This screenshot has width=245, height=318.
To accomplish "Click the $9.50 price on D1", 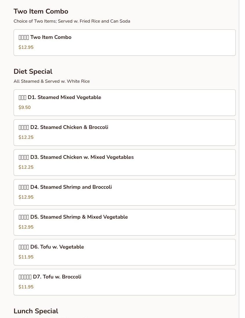I will pyautogui.click(x=24, y=107).
